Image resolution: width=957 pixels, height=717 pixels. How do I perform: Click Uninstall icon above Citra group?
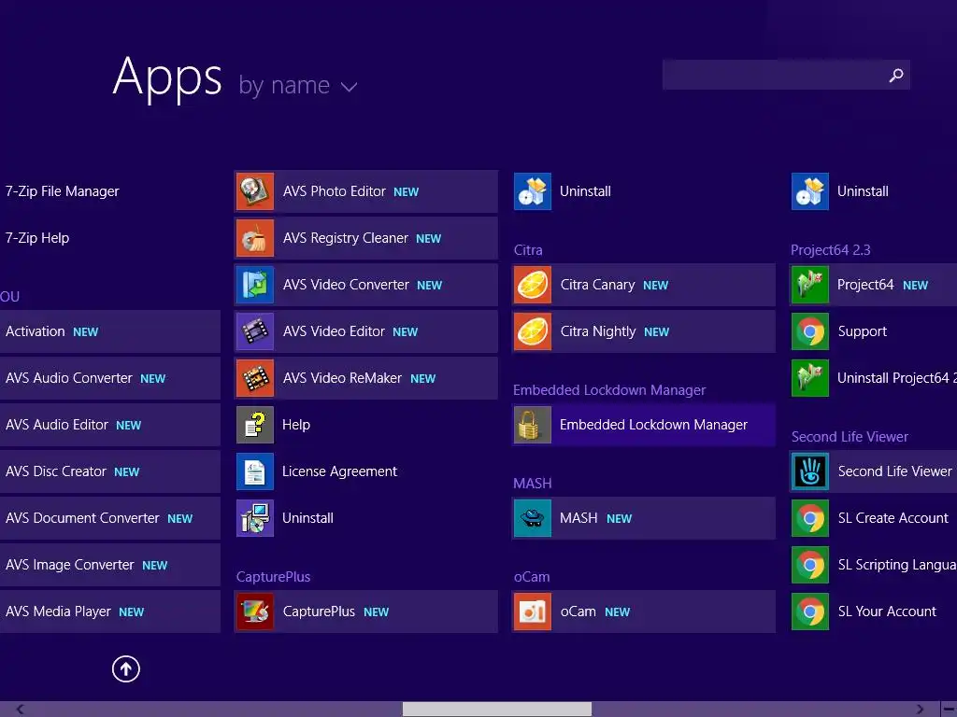(532, 191)
